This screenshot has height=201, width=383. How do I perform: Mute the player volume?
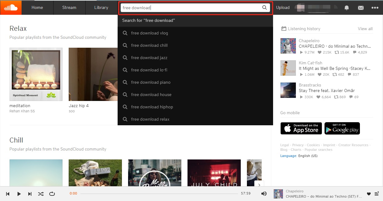pyautogui.click(x=264, y=194)
